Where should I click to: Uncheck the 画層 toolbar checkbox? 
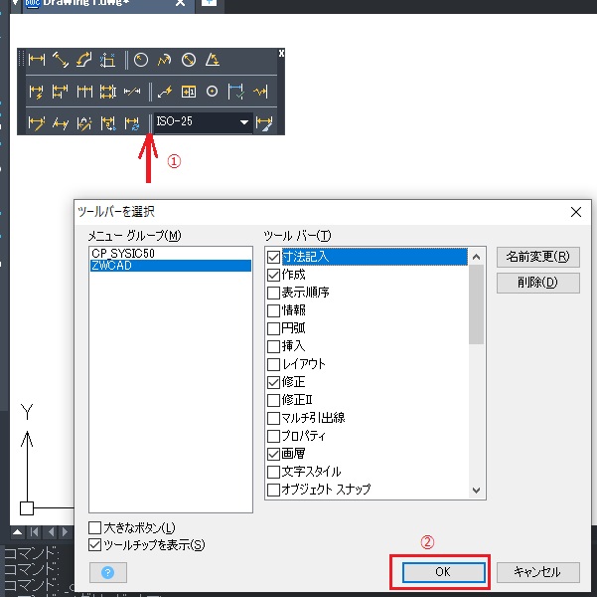tap(273, 454)
